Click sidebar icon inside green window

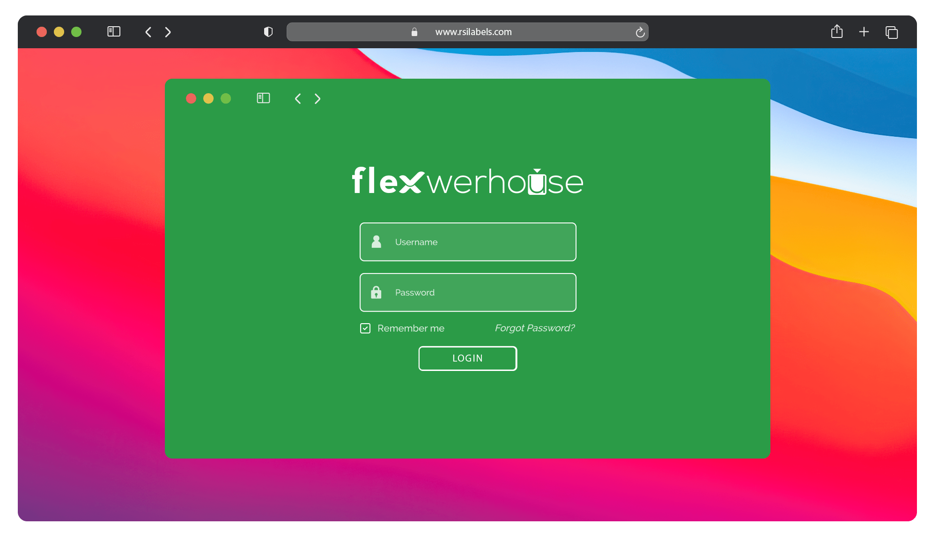point(263,98)
